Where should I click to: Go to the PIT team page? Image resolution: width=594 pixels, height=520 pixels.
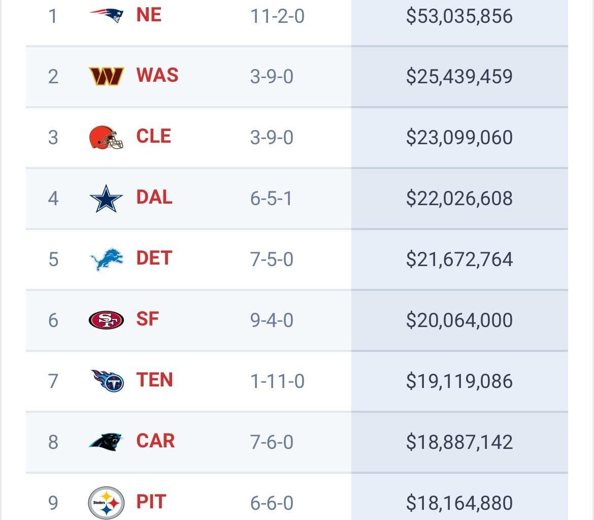point(151,502)
